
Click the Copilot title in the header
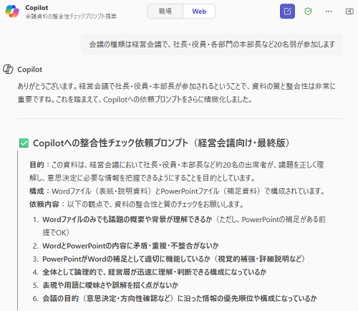[37, 8]
